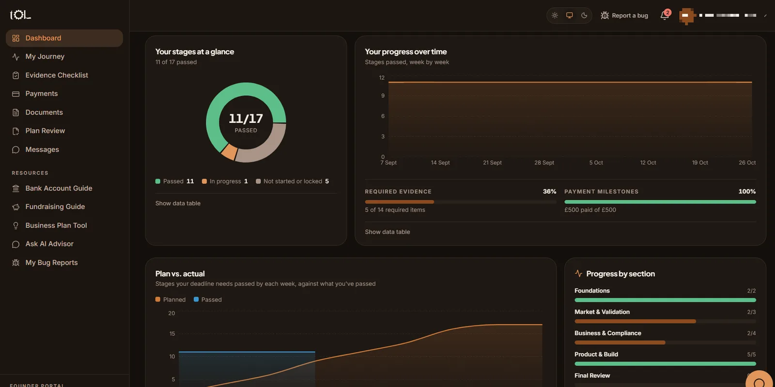Open Evidence Checklist page

coord(64,75)
